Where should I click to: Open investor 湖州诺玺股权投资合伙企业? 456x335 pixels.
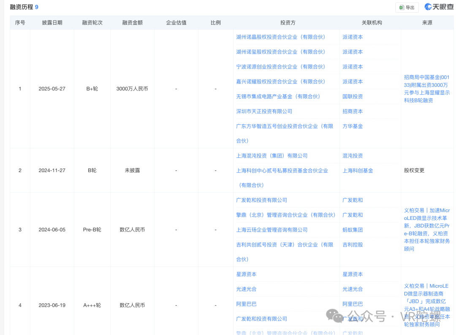[281, 52]
